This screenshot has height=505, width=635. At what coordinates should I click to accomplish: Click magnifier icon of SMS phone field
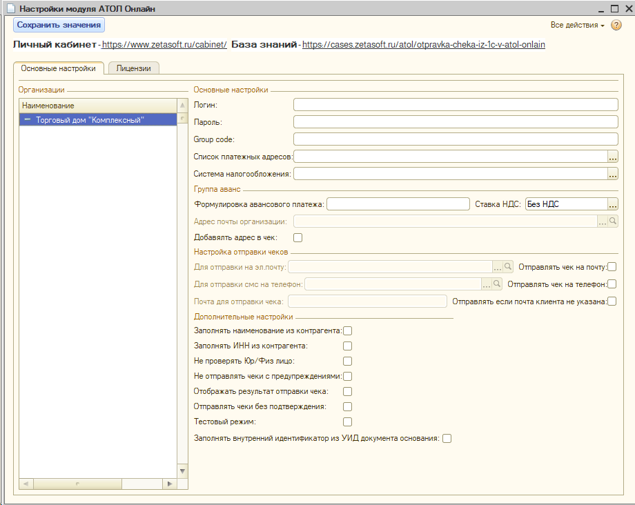(497, 284)
